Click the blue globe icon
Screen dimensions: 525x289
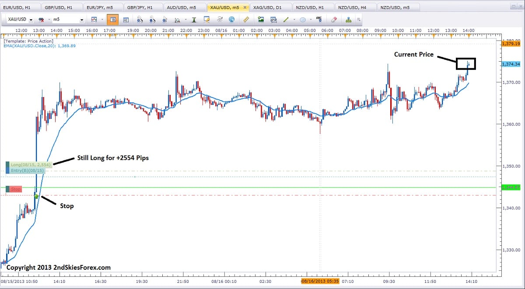point(231,20)
